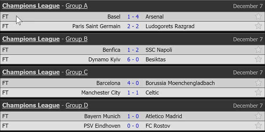The image size is (265, 132).
Task: Star the Bayern Munich vs Atletico match
Action: point(258,116)
